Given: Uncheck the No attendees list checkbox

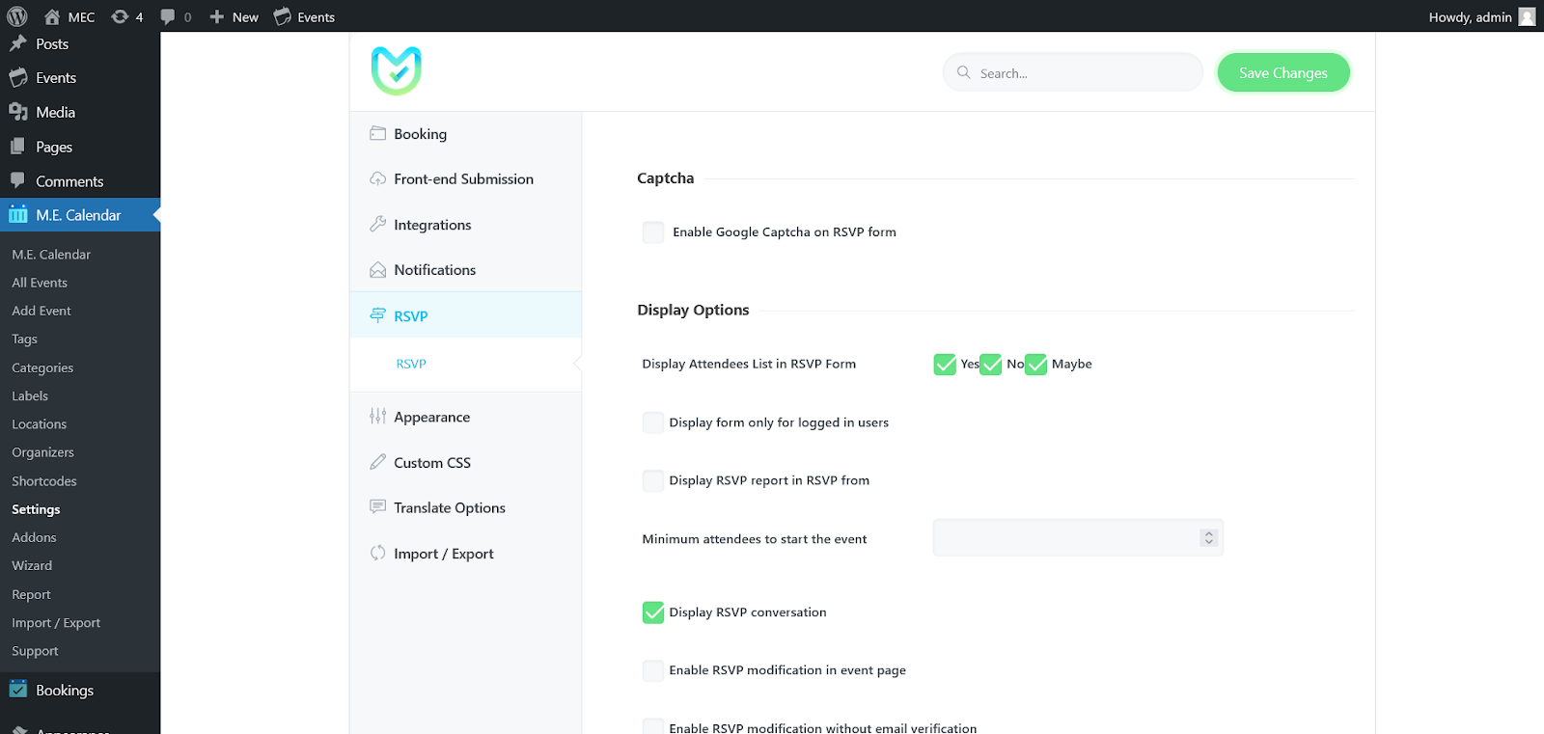Looking at the screenshot, I should coord(991,364).
